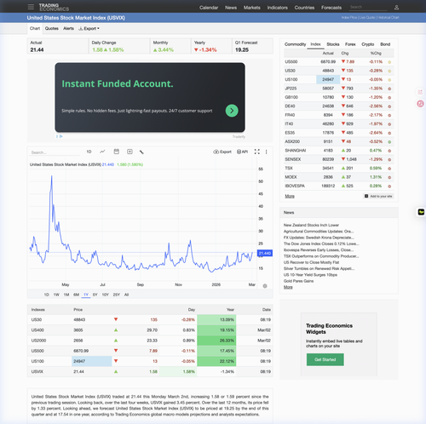Select the chart drawing pencil tool
The height and width of the screenshot is (424, 426).
(x=141, y=152)
